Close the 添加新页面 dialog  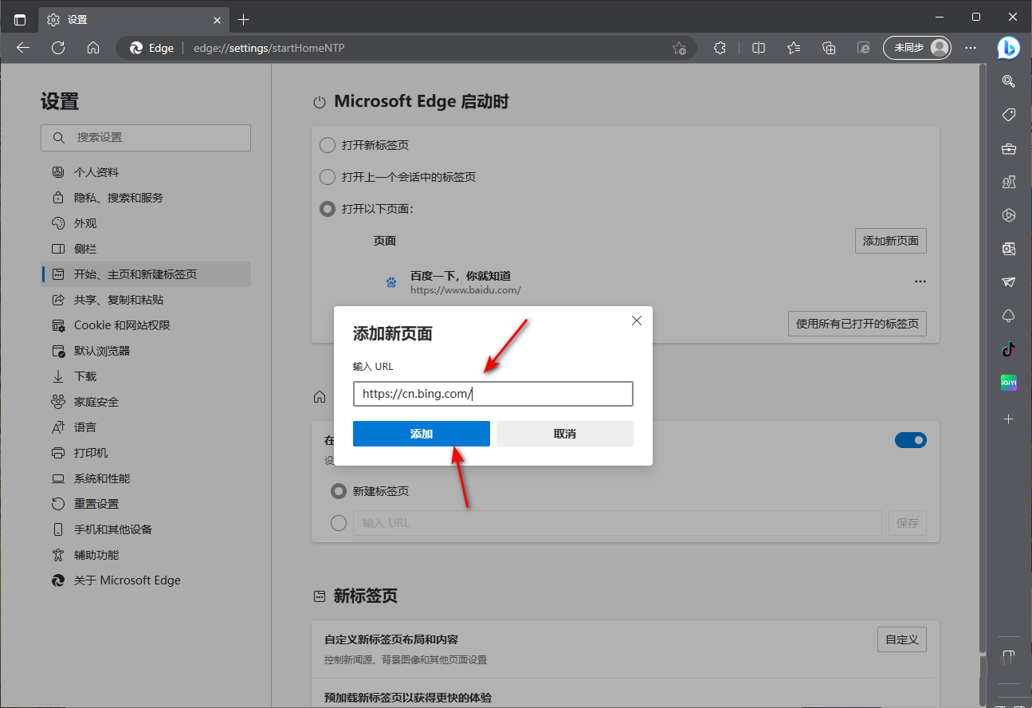pyautogui.click(x=637, y=321)
